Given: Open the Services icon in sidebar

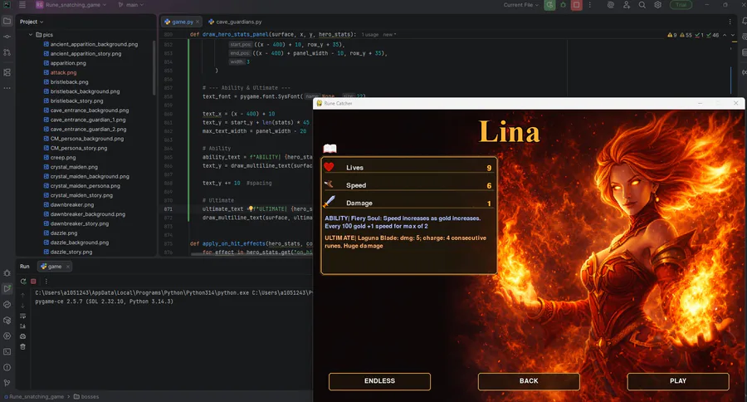Looking at the screenshot, I should point(7,336).
